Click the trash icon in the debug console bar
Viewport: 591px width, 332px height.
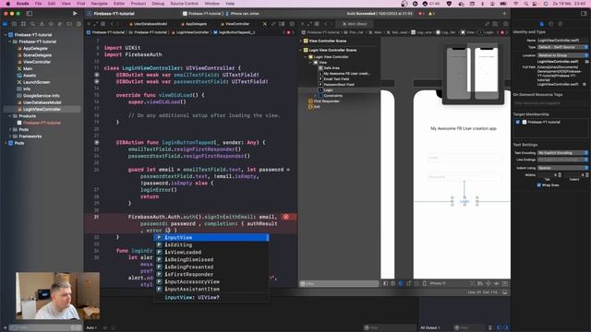pos(490,328)
